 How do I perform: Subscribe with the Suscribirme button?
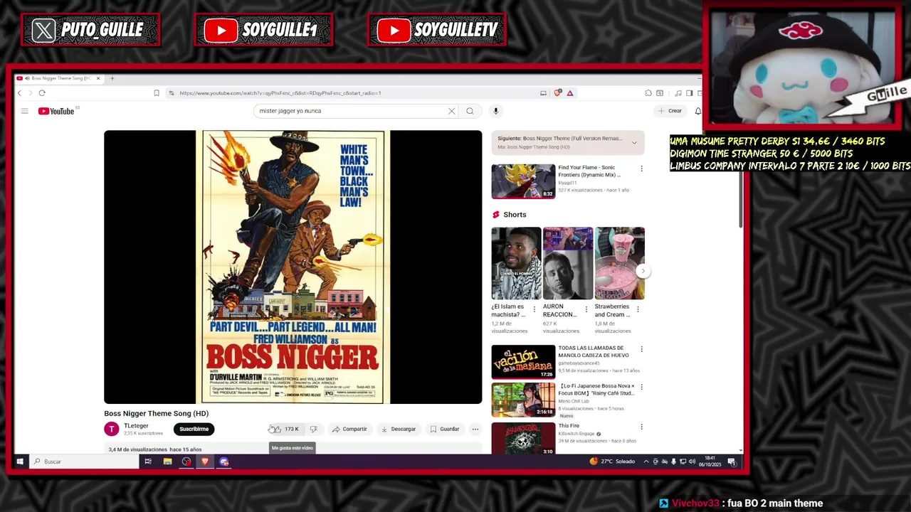(x=194, y=429)
